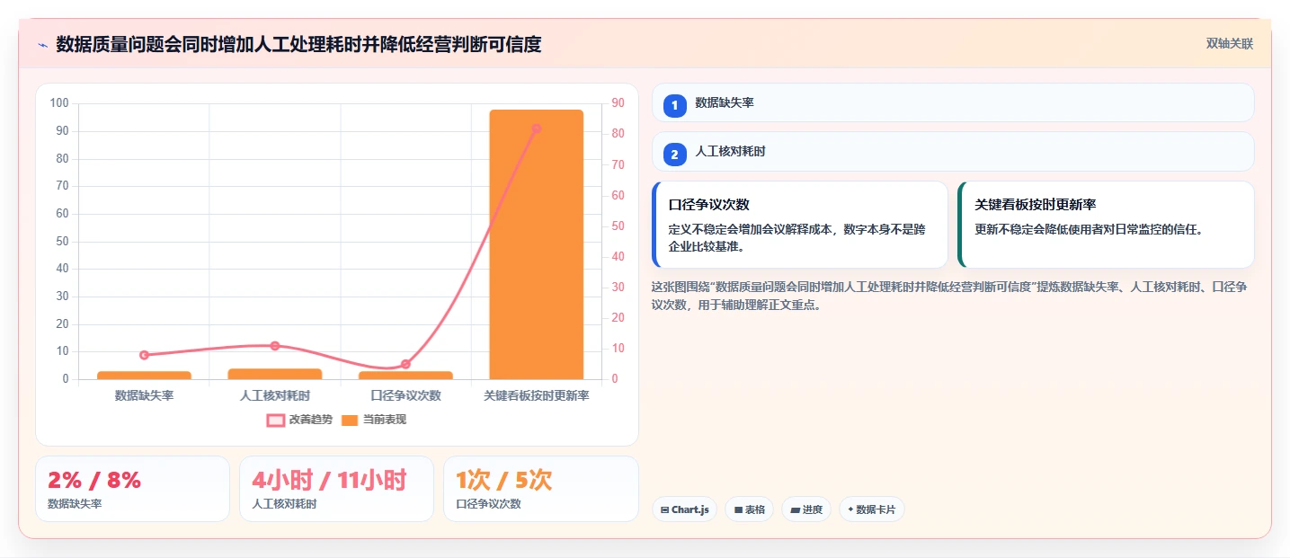The height and width of the screenshot is (558, 1290).
Task: Click the icon in the 进度 tag
Action: tap(795, 509)
